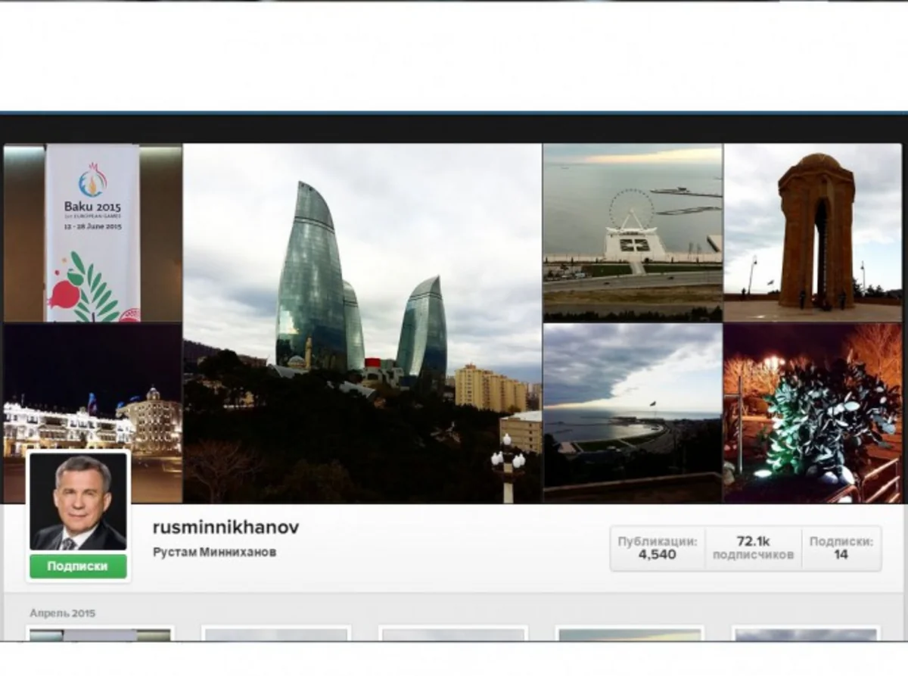Open the rusminnikhanov username link
The image size is (908, 676).
225,528
